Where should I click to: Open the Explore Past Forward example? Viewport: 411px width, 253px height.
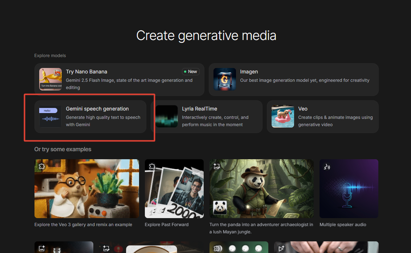click(174, 189)
